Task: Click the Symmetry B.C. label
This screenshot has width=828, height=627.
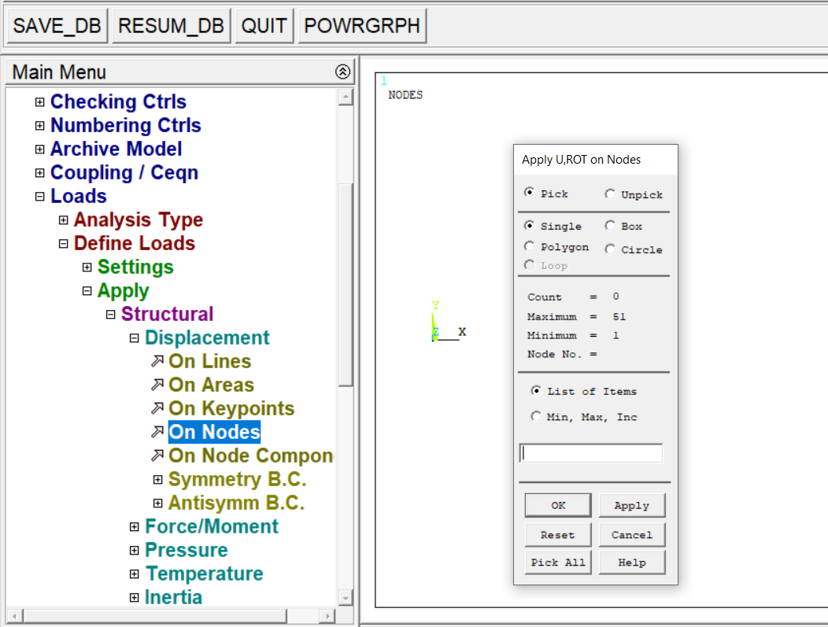Action: [237, 479]
